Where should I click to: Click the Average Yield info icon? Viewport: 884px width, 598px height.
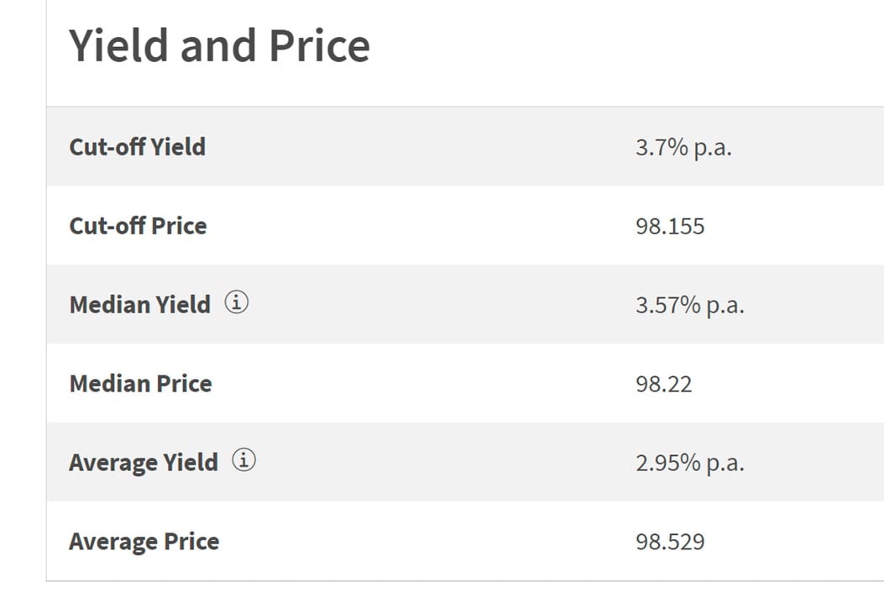click(x=243, y=460)
